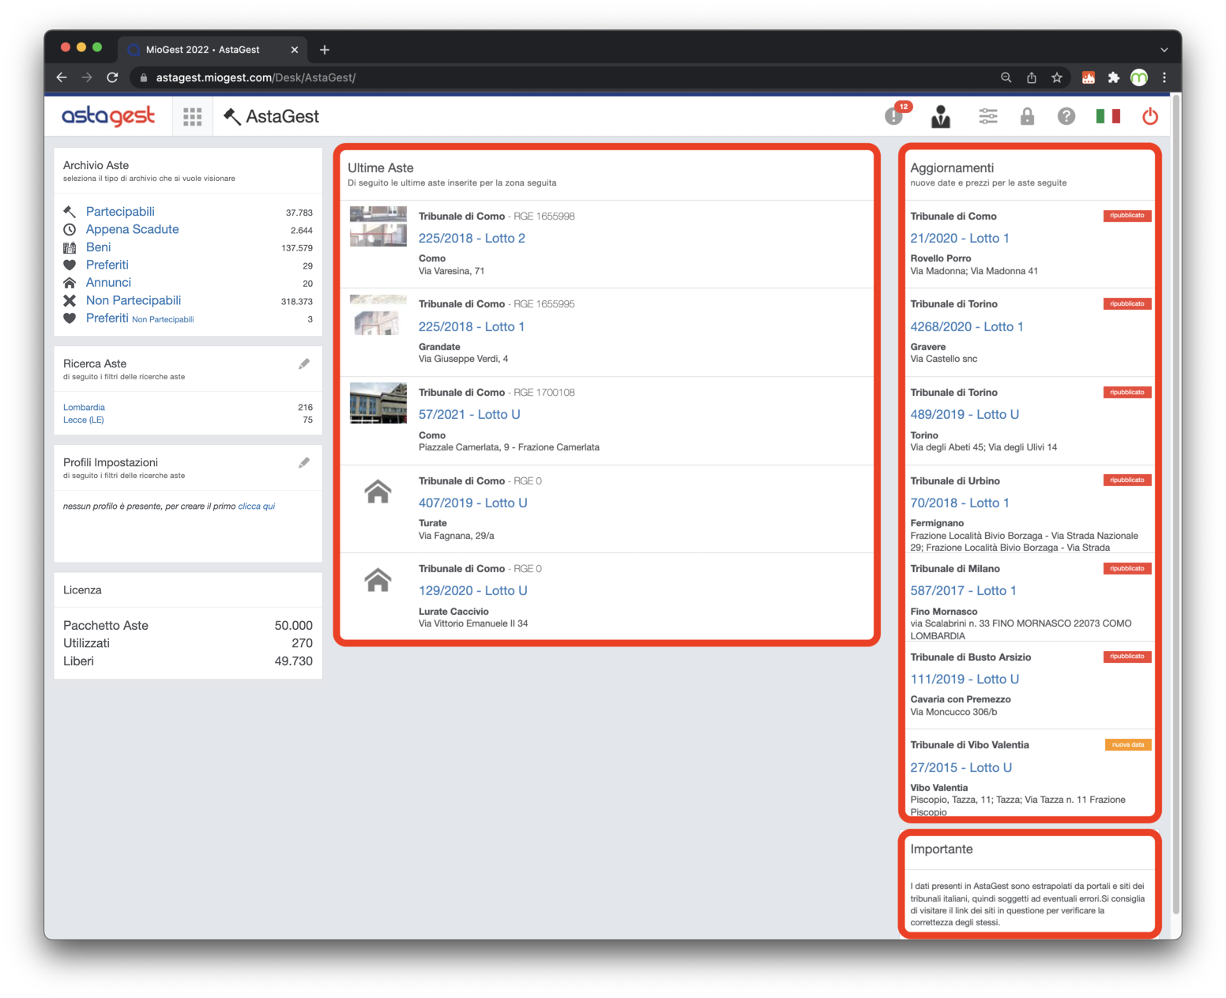The width and height of the screenshot is (1226, 998).
Task: Open update 27/2015 - Lotto U
Action: [x=961, y=768]
